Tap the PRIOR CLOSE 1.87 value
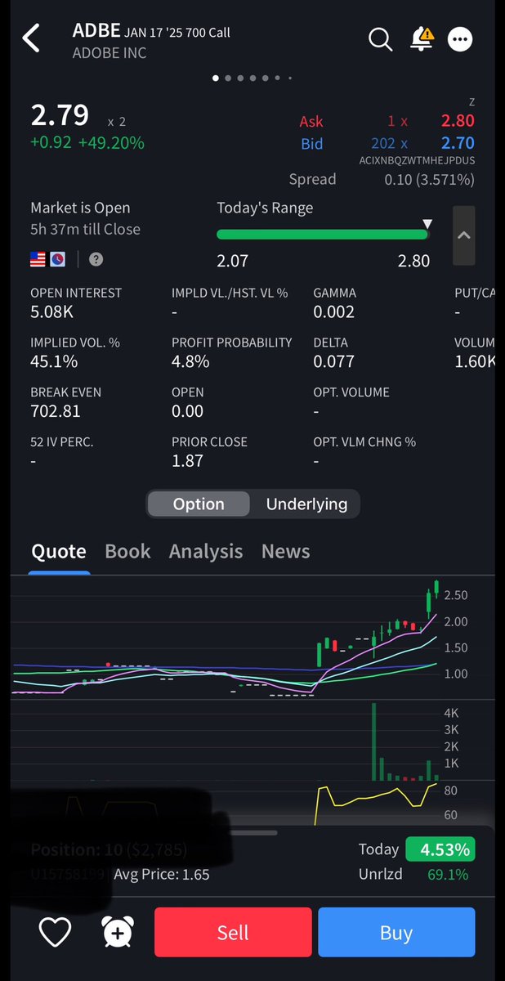Image resolution: width=505 pixels, height=981 pixels. (x=187, y=461)
